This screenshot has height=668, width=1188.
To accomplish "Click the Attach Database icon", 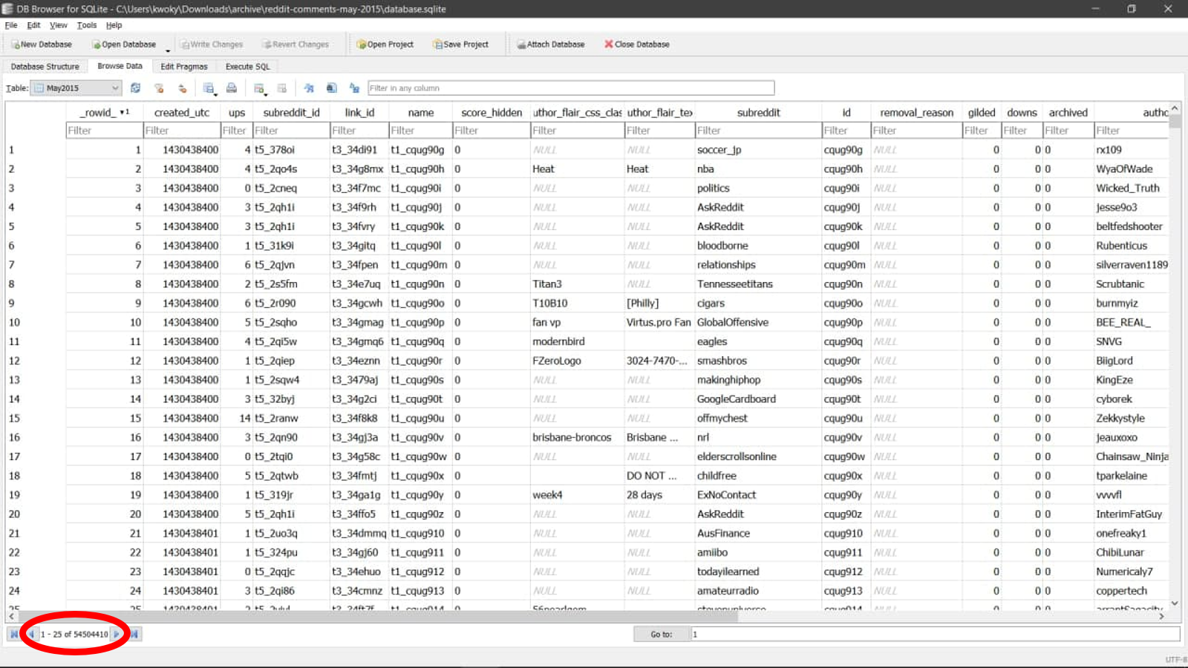I will [x=550, y=45].
